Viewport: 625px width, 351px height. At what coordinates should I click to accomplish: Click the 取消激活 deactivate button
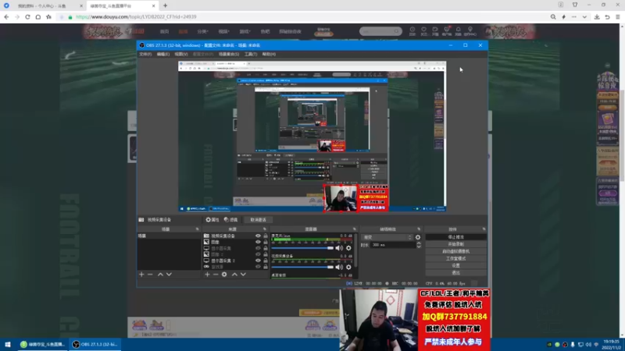click(258, 220)
